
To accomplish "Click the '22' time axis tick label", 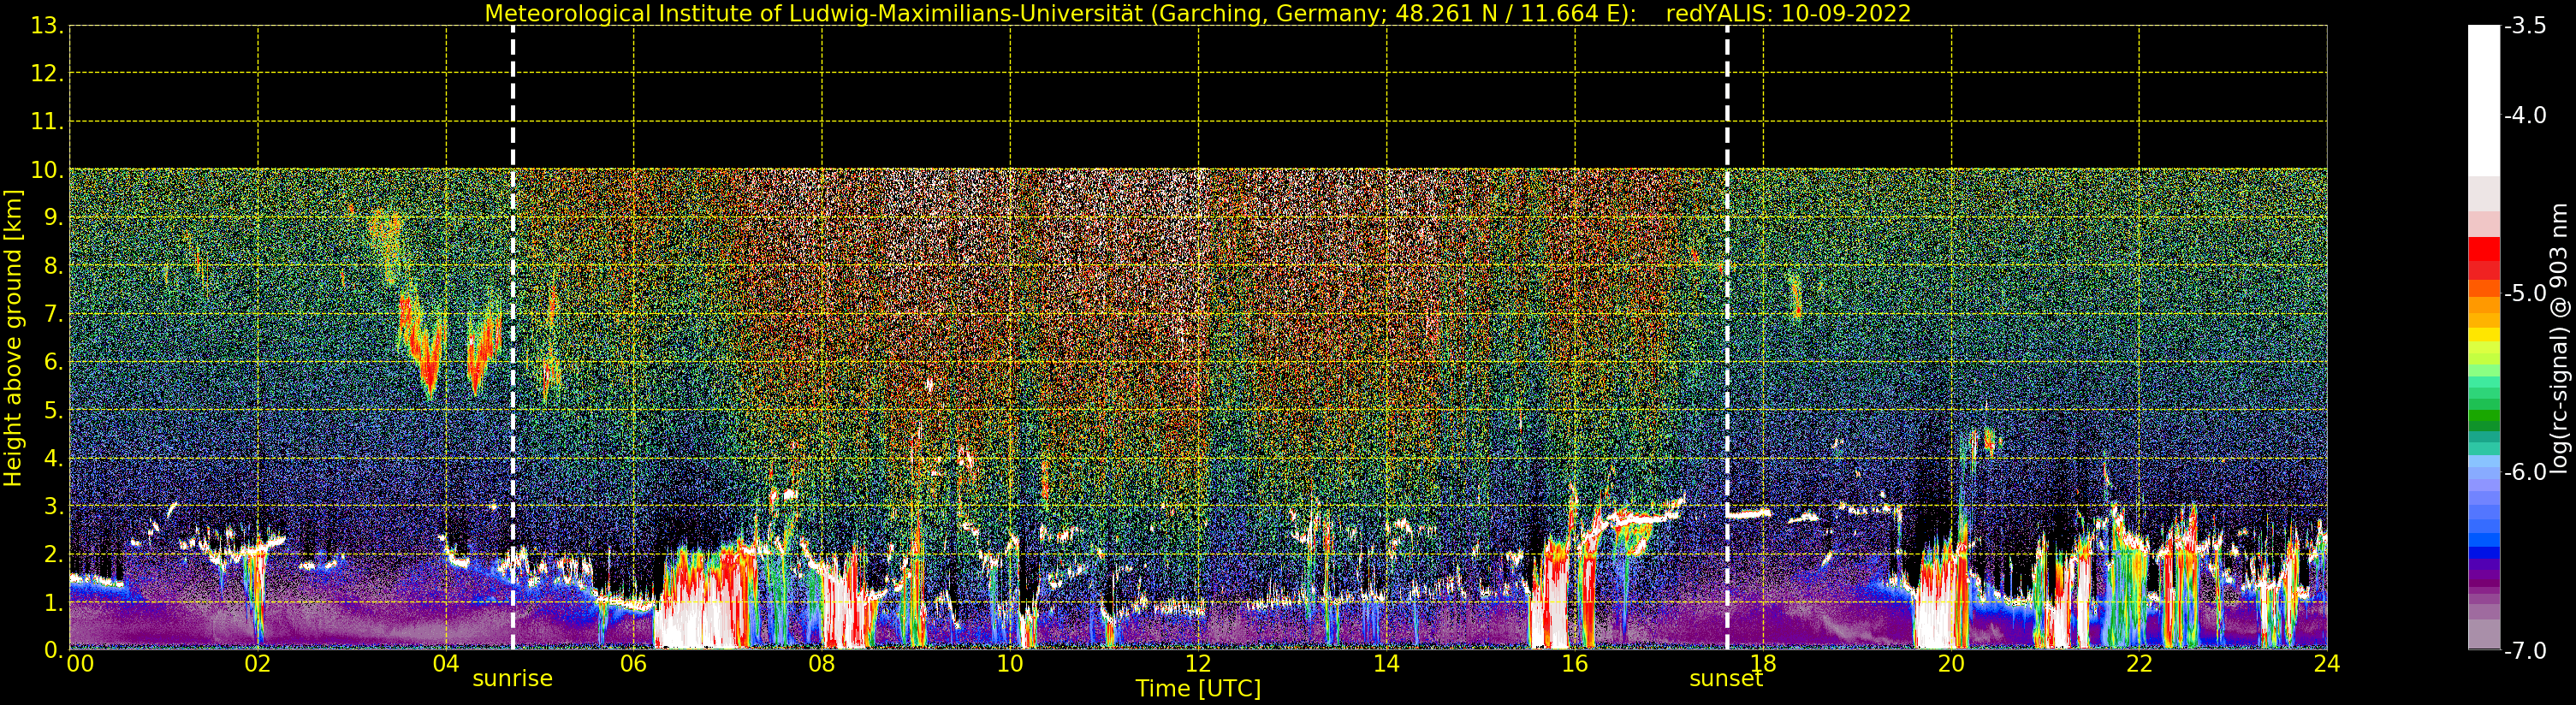I will (x=2139, y=664).
